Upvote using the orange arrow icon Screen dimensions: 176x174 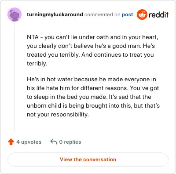[11, 142]
